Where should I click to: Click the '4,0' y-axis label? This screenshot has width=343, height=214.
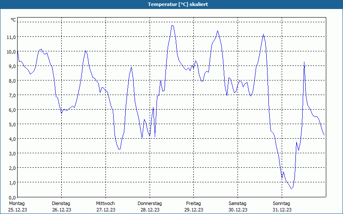coord(12,139)
